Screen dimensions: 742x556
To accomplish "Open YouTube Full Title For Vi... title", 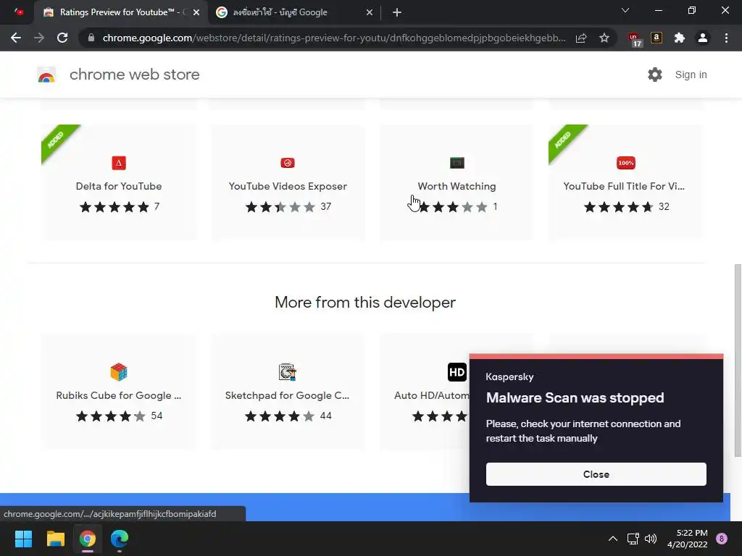I will tap(624, 186).
